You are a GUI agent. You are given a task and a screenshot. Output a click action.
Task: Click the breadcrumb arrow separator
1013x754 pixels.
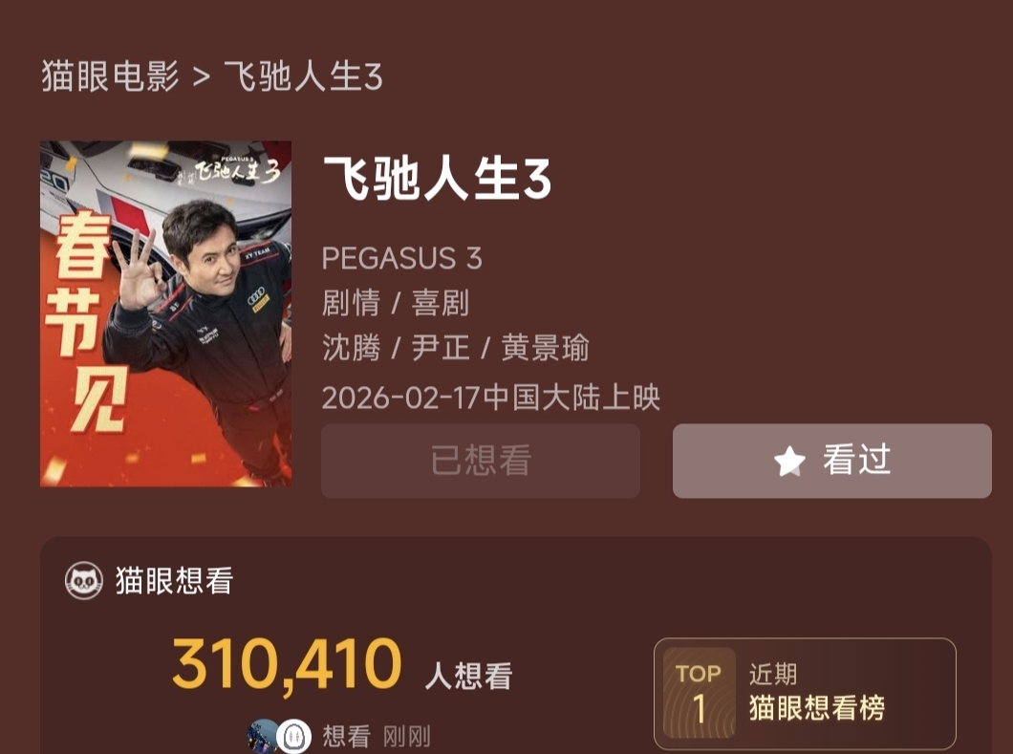tap(202, 76)
